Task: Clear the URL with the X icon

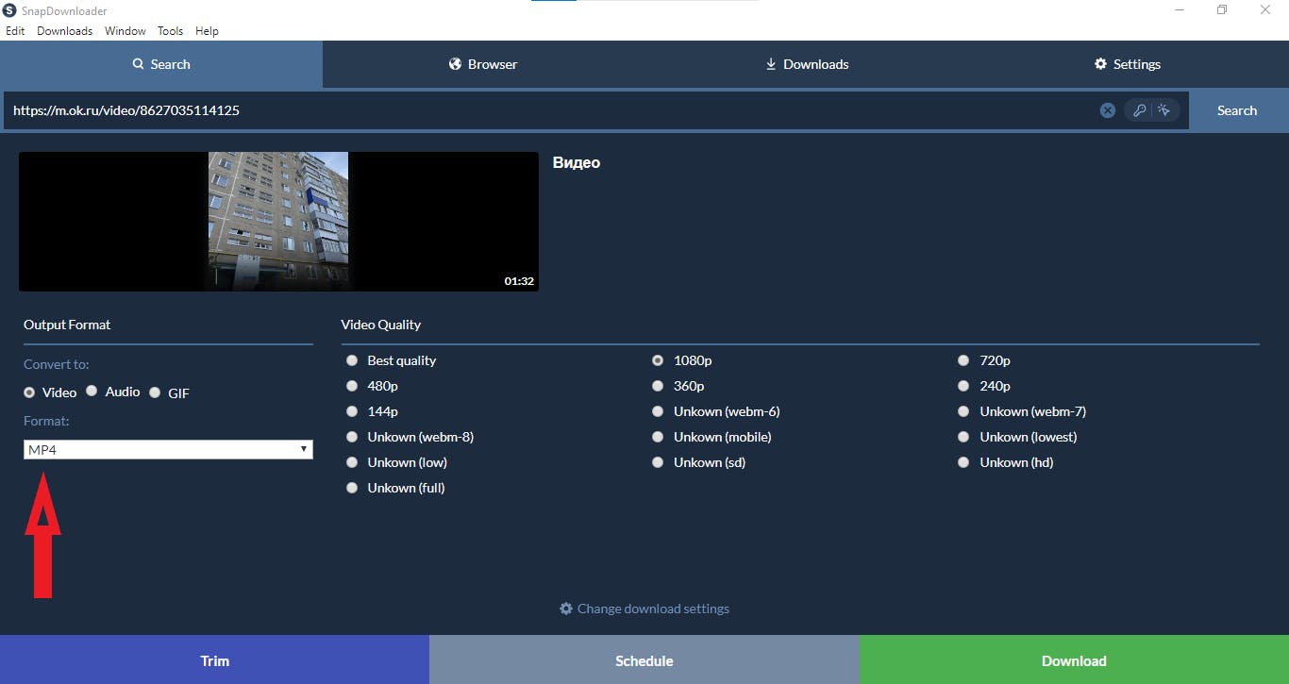Action: coord(1108,110)
